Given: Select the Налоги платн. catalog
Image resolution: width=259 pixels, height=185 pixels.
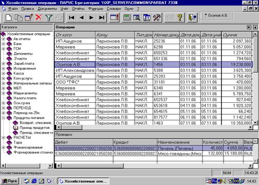Looking at the screenshot, I should [x=25, y=98].
